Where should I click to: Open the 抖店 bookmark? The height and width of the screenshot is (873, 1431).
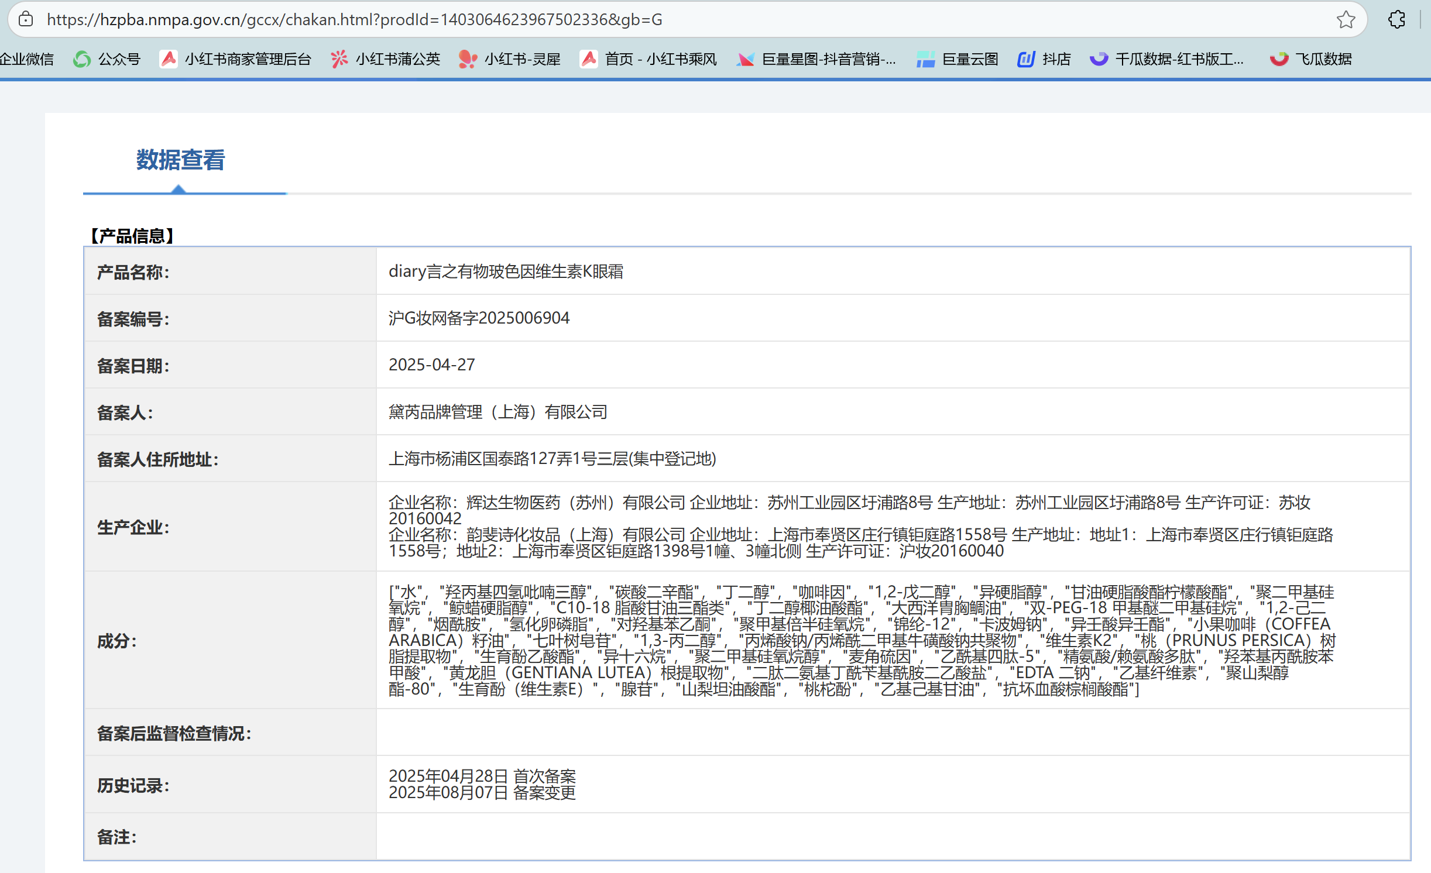click(x=1044, y=59)
